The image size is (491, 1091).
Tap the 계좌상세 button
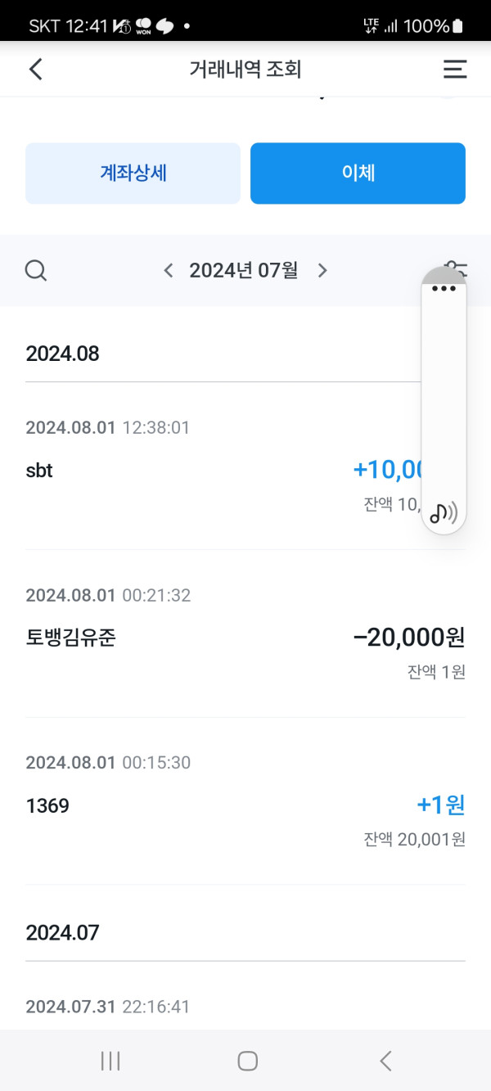click(x=133, y=174)
